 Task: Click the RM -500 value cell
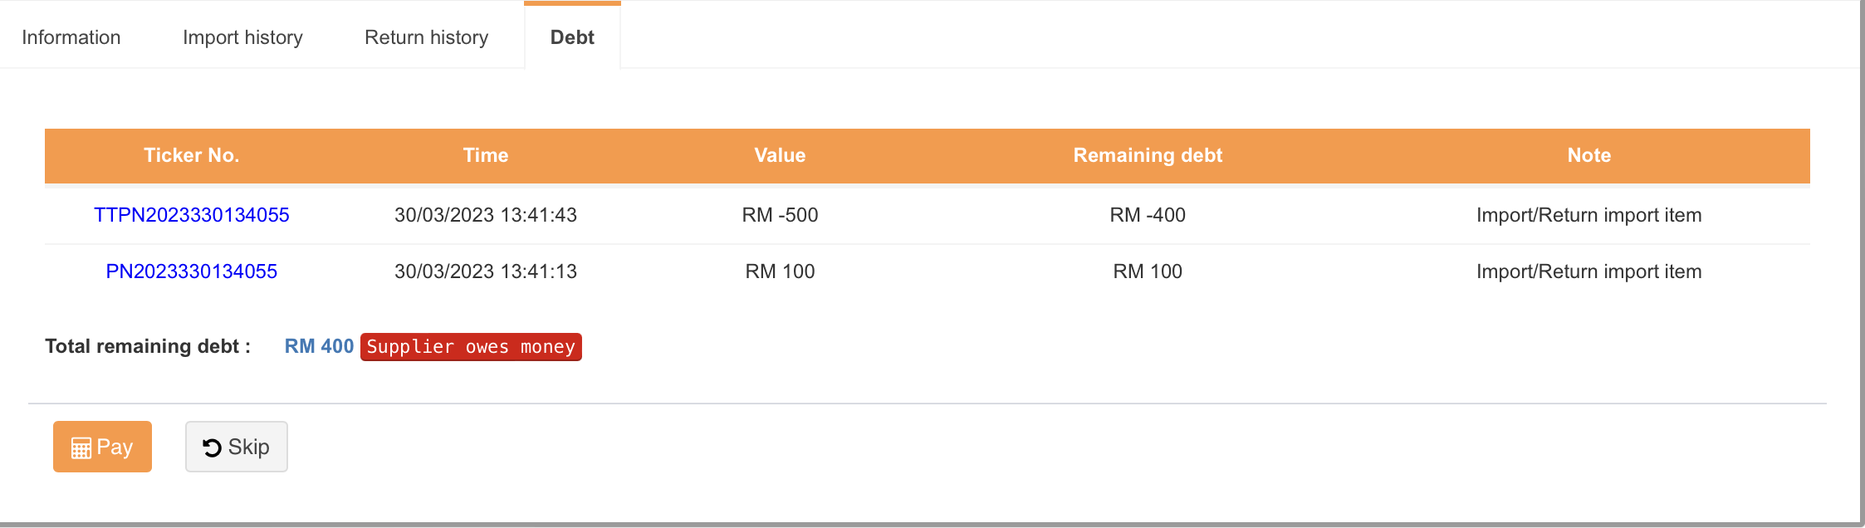pos(780,215)
